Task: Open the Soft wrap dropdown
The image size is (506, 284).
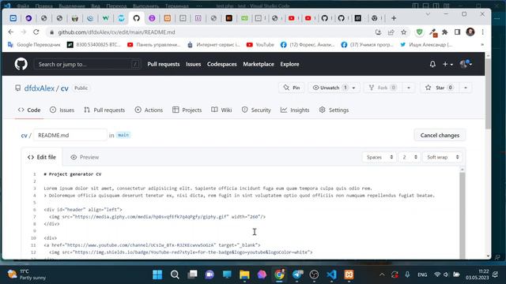Action: point(443,157)
